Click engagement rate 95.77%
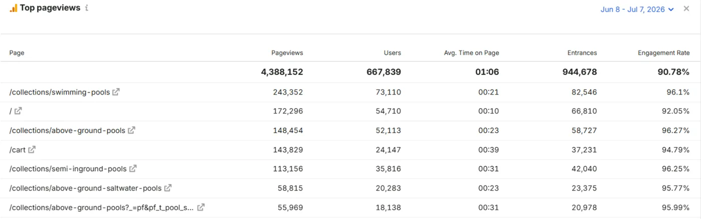Viewport: 701px width, 219px height. pyautogui.click(x=675, y=188)
